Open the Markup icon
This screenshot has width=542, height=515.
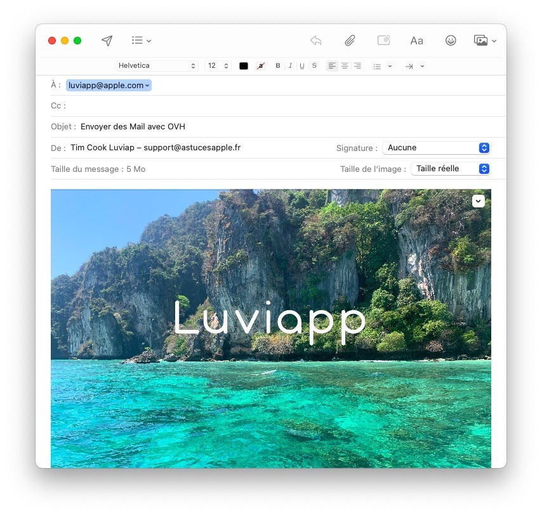[x=383, y=40]
